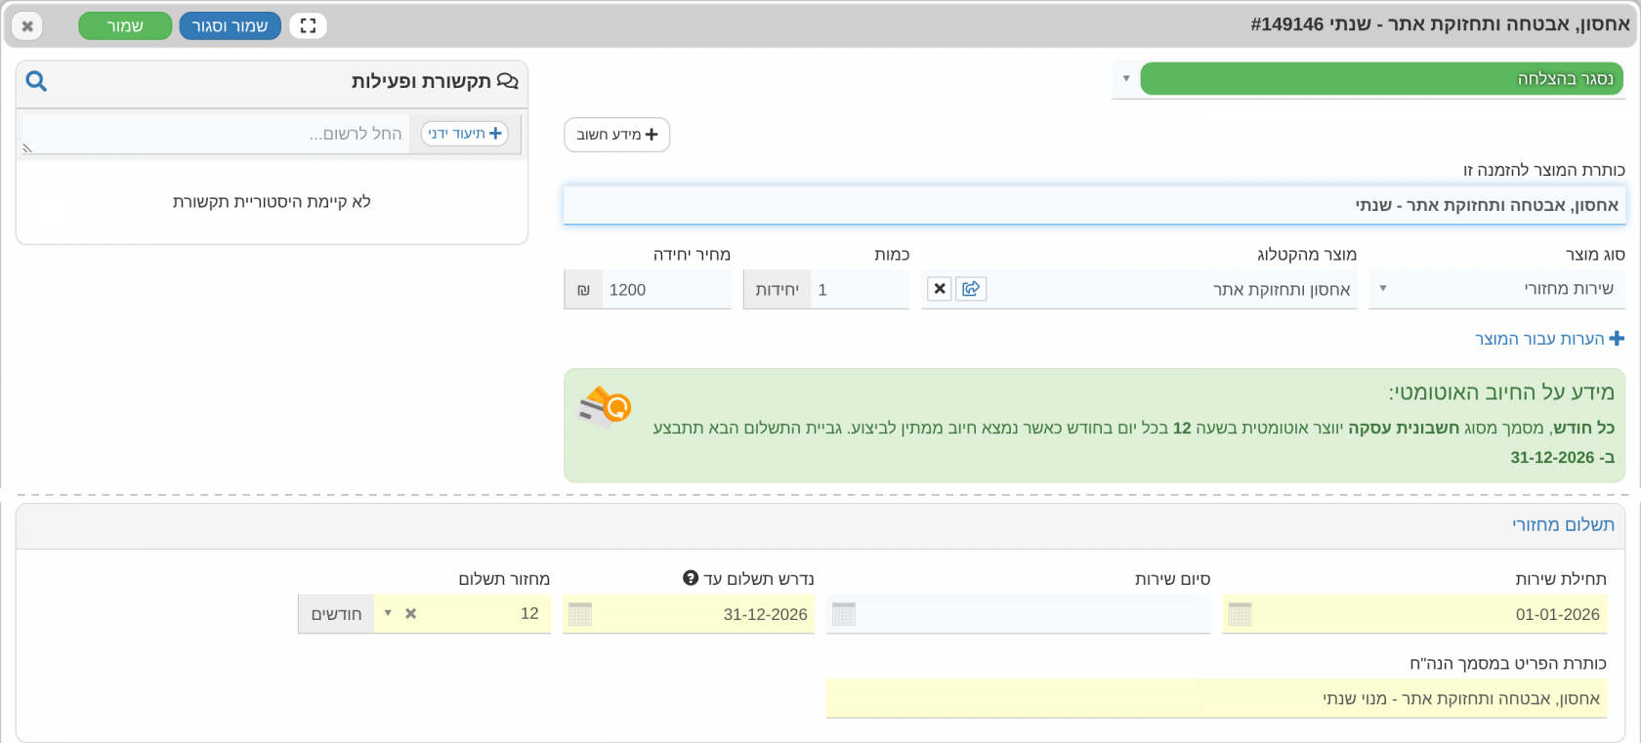Click the כמות quantity field
Screen dimensions: 1641x743
click(860, 290)
